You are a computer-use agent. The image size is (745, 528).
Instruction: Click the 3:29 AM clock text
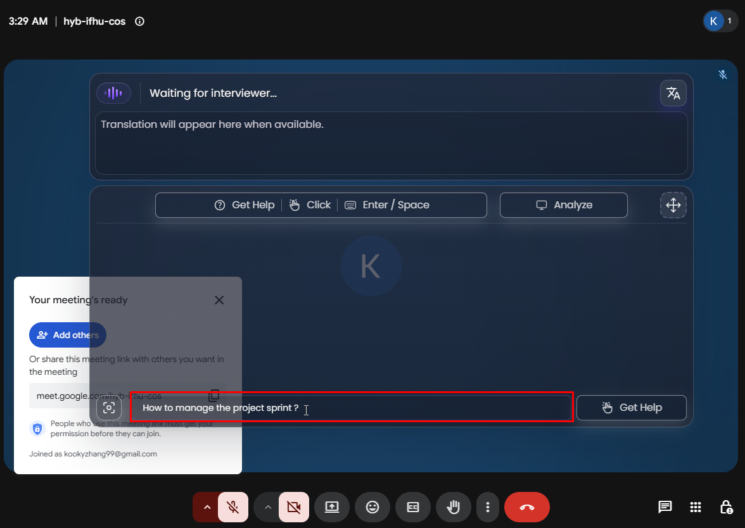click(x=28, y=22)
